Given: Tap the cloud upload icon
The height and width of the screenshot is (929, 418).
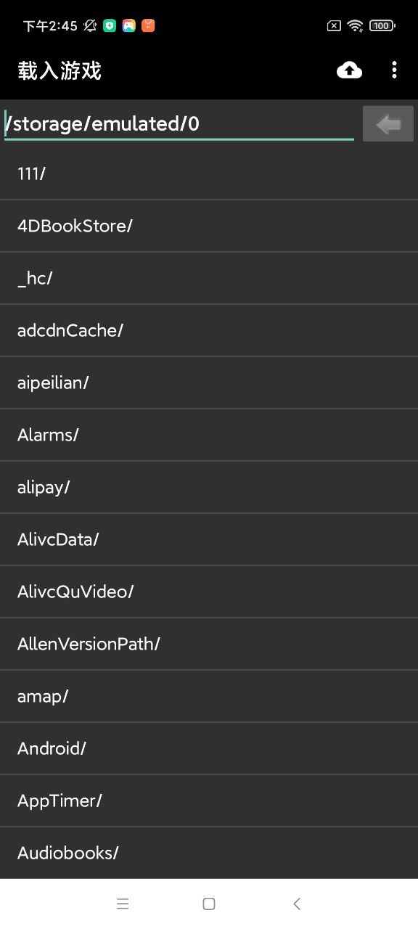Looking at the screenshot, I should pos(350,70).
